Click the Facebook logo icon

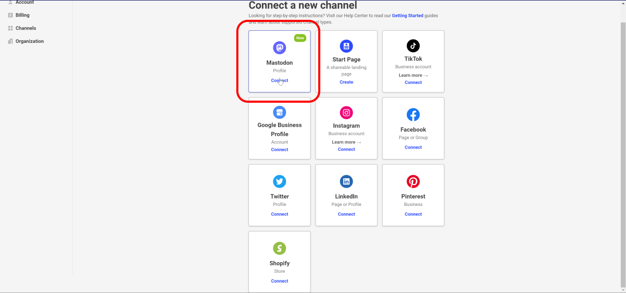click(x=413, y=115)
